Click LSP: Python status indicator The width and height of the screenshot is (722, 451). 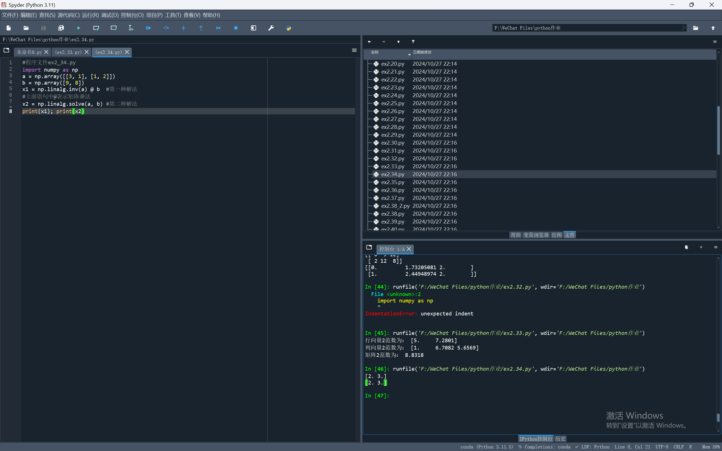(x=592, y=447)
